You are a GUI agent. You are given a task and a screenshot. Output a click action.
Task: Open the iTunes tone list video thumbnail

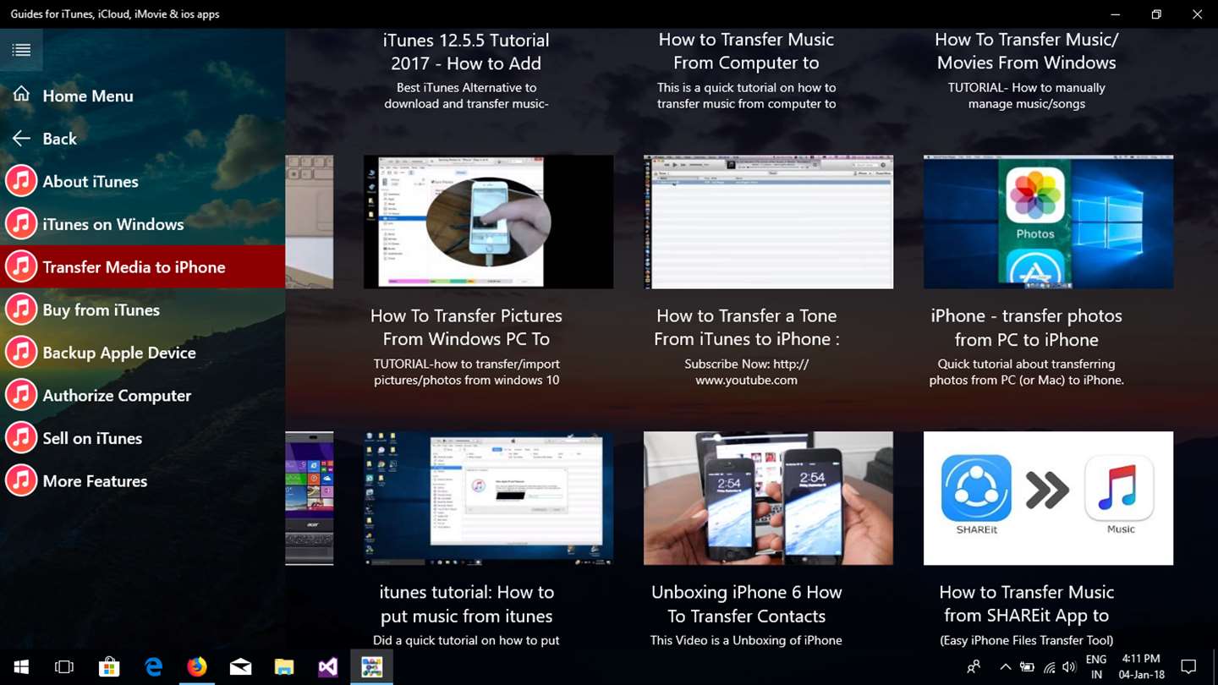[x=768, y=222]
